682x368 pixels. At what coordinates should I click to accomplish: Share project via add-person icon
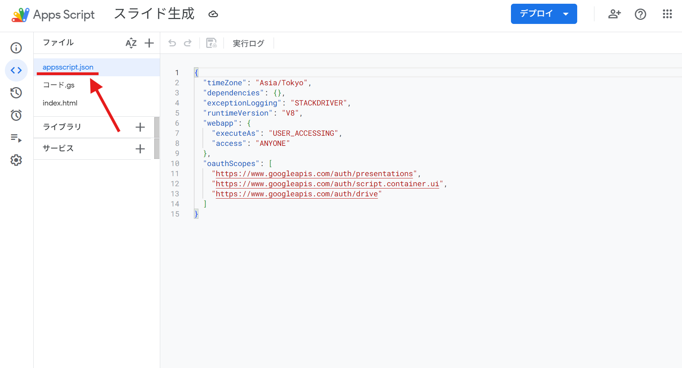click(614, 14)
